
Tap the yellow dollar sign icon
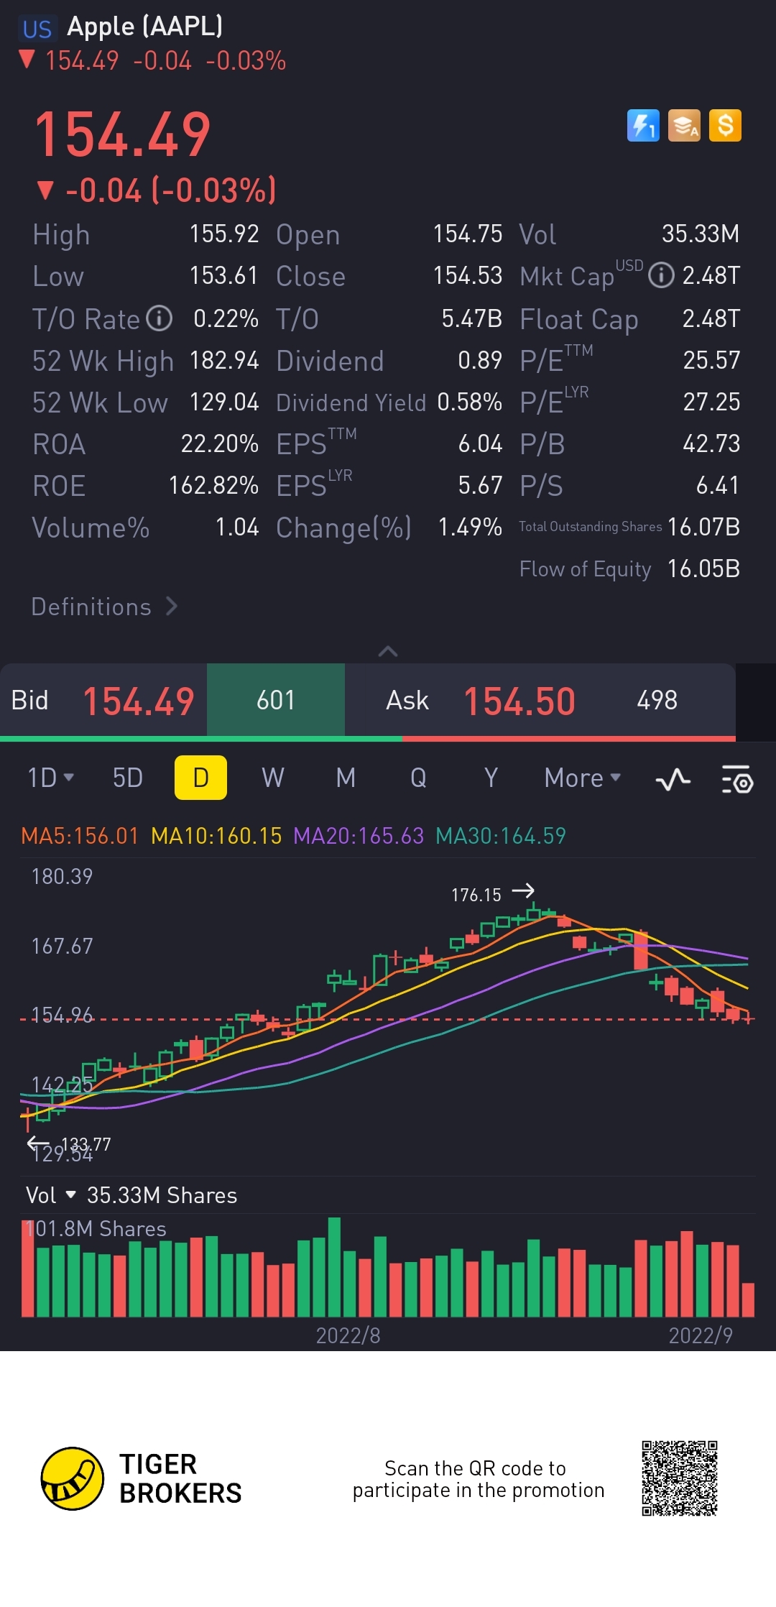click(x=725, y=126)
